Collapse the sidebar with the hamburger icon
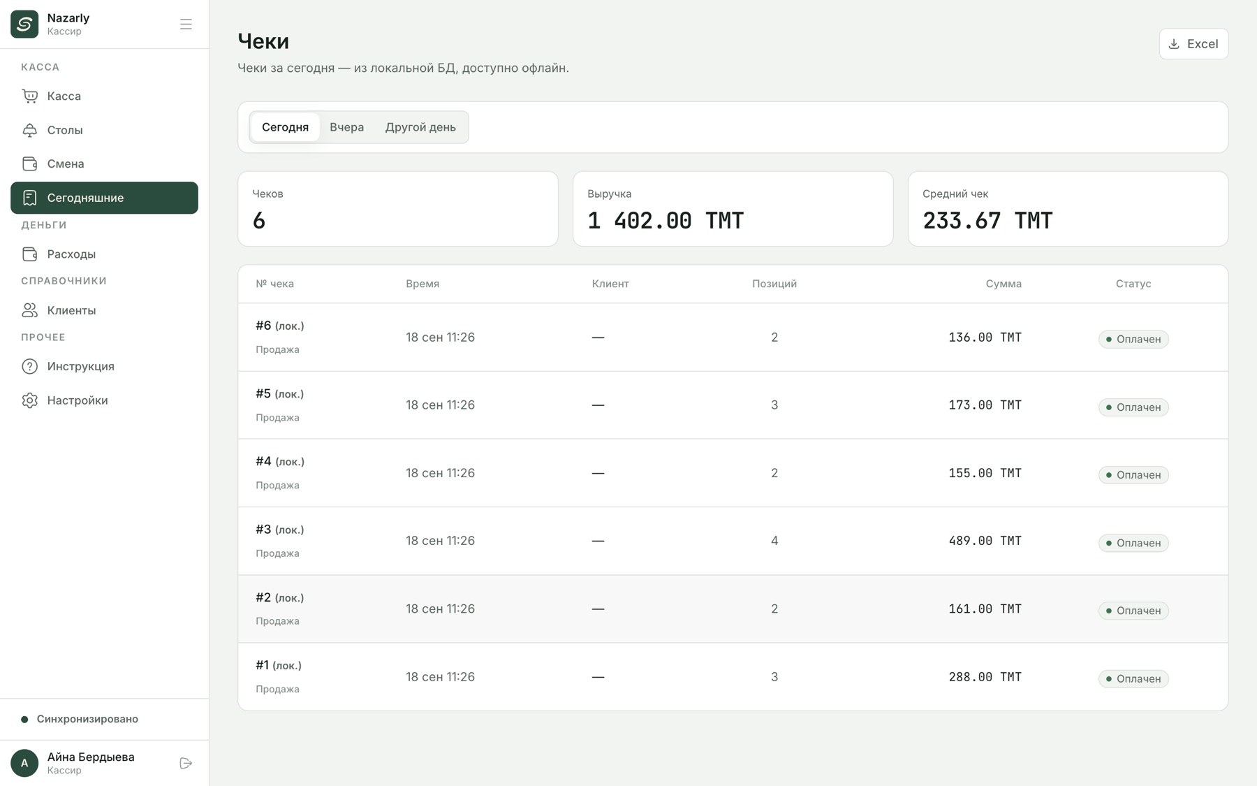 (186, 24)
